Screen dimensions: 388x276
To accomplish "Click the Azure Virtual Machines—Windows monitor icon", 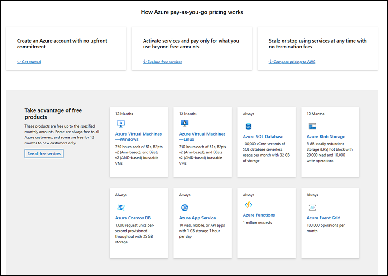I will click(120, 124).
